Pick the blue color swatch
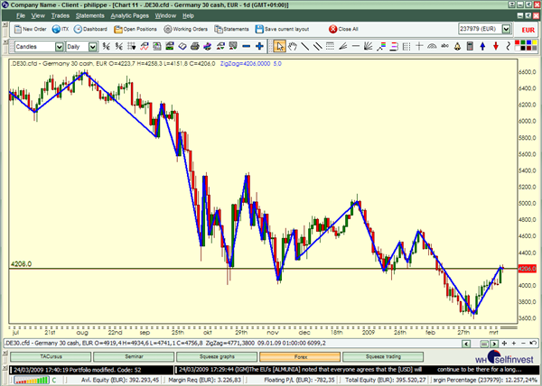The image size is (542, 386). click(528, 43)
